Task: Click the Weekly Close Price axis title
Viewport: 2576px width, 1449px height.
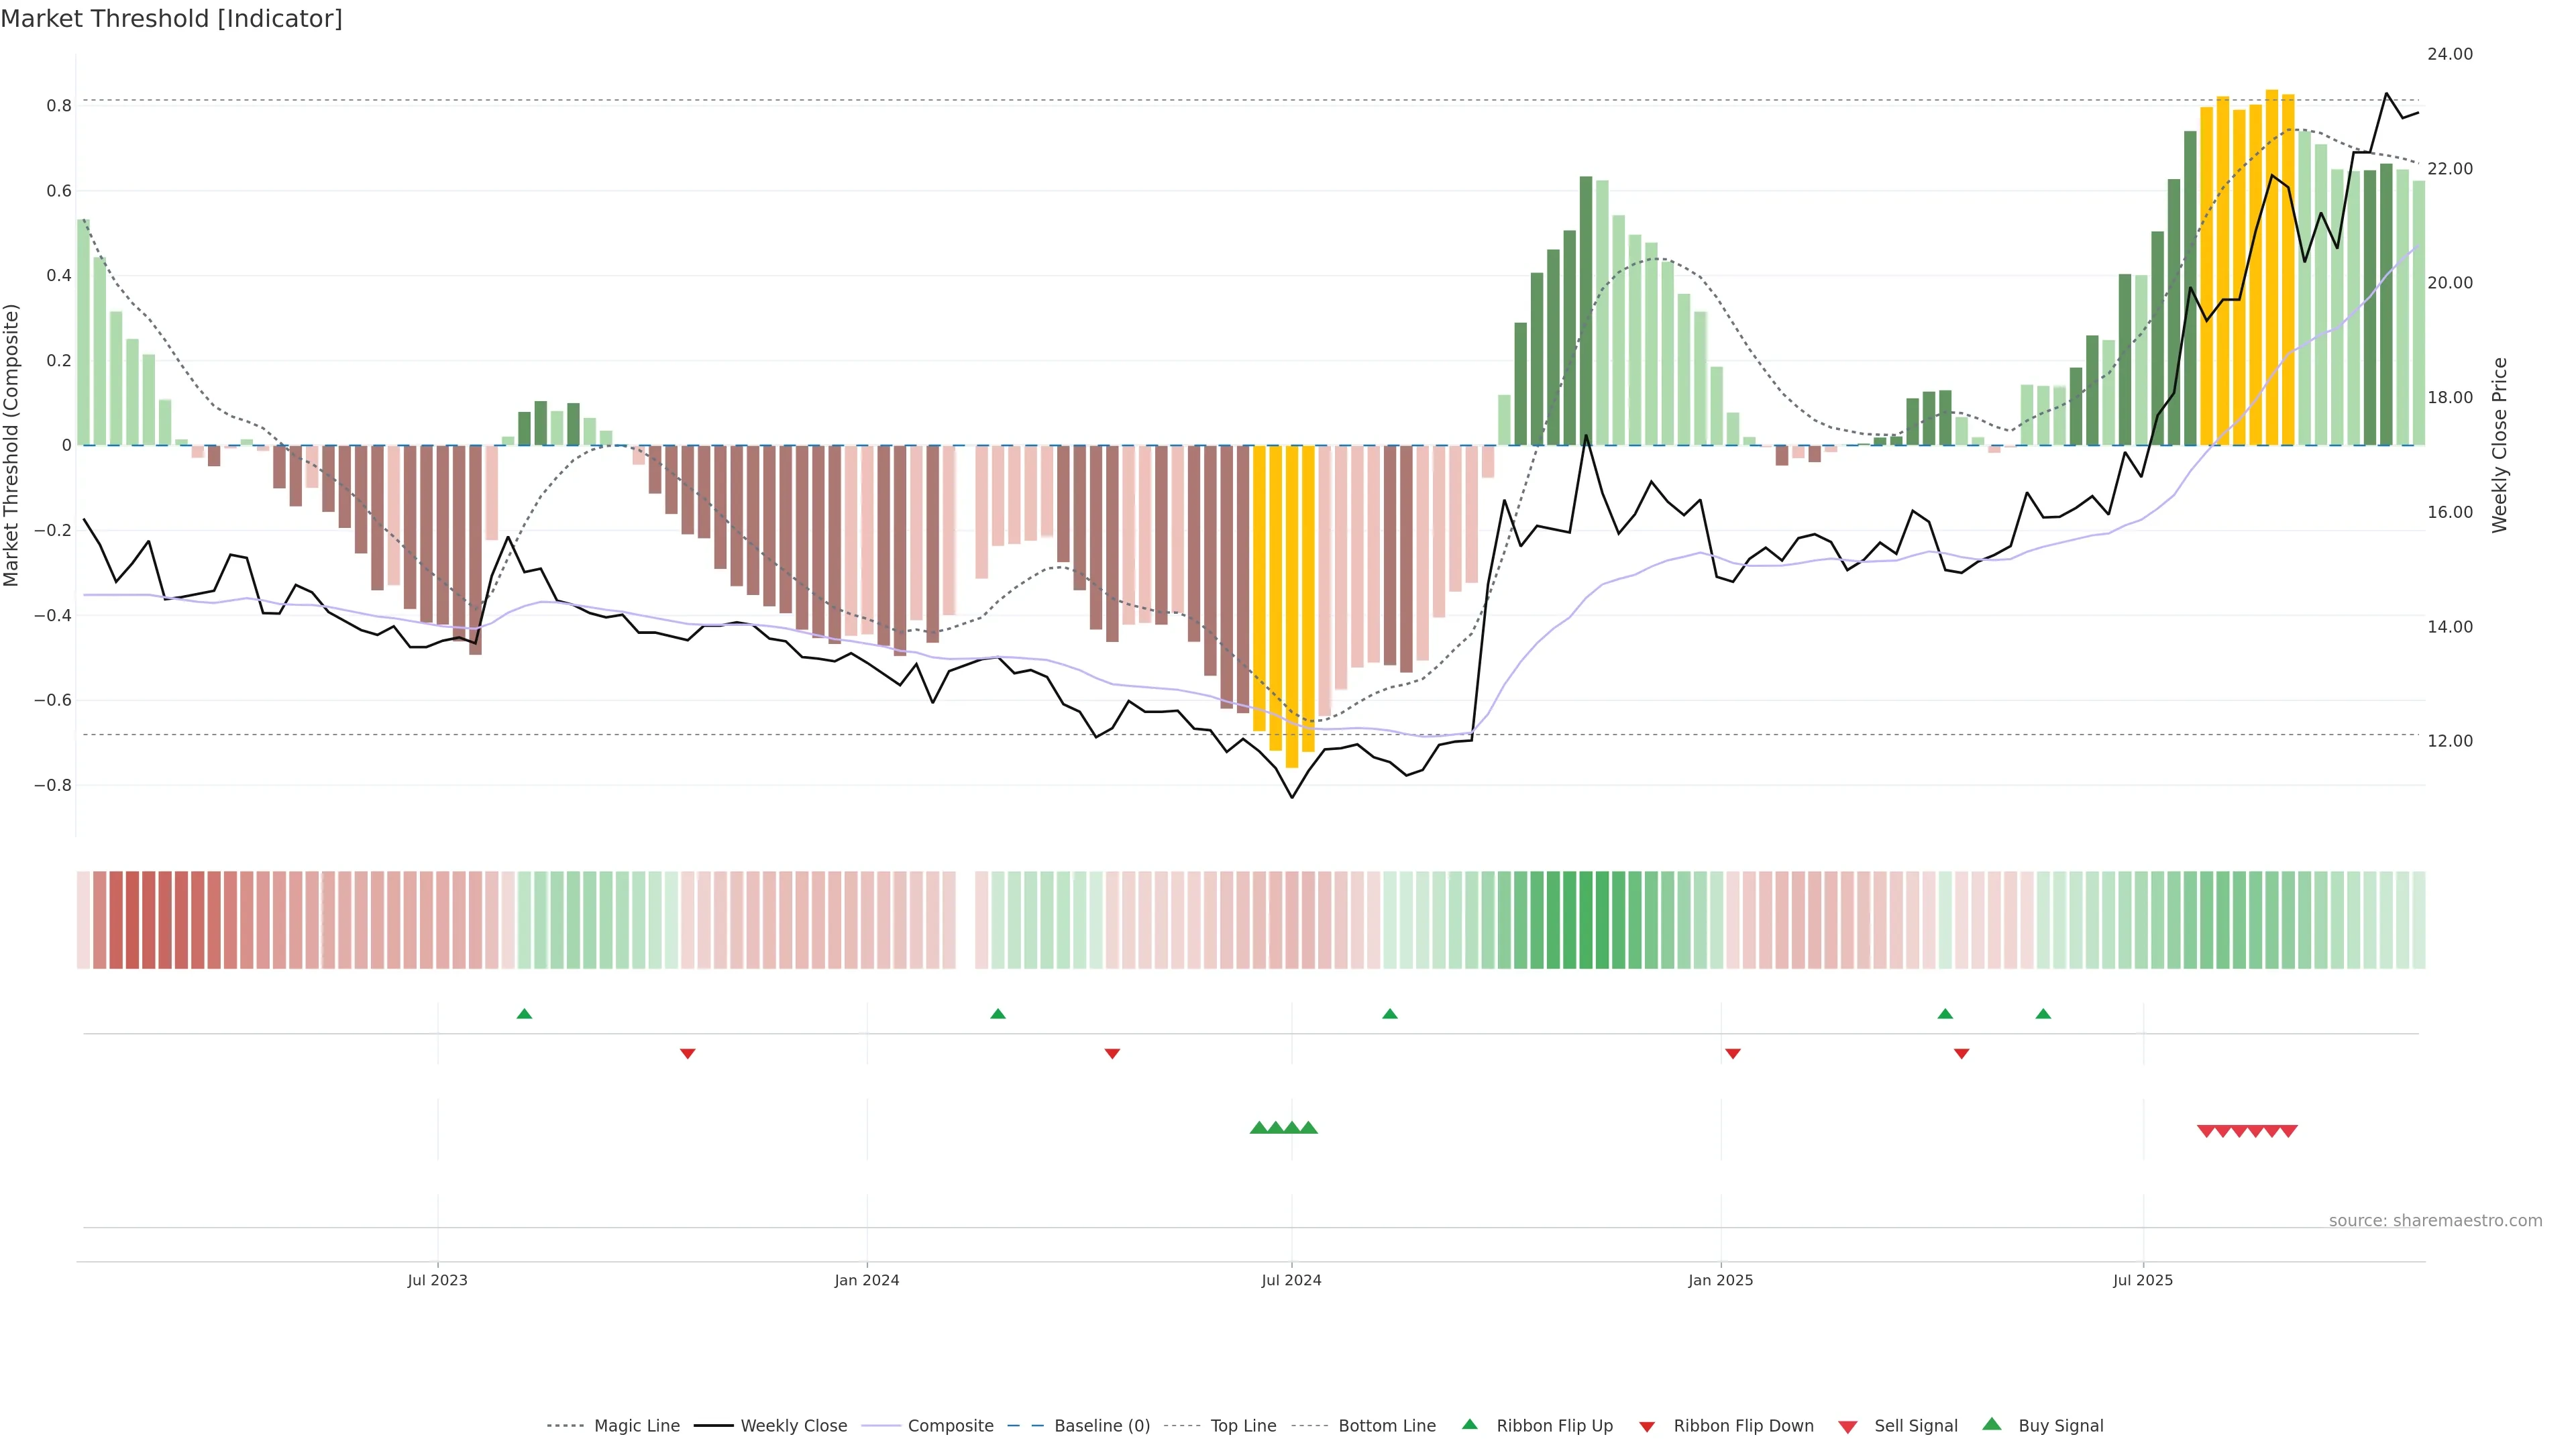Action: (2499, 445)
